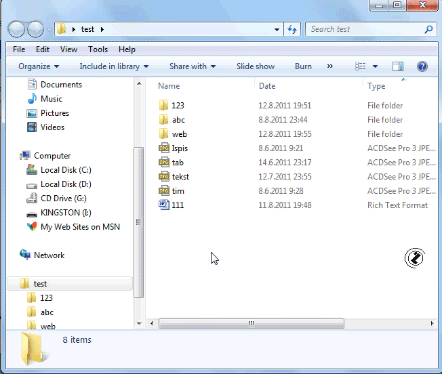Click the Burn button
442x374 pixels.
point(303,66)
